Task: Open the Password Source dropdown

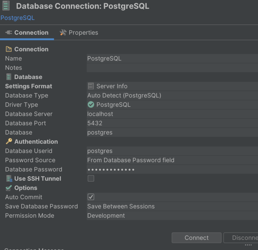Action: click(171, 160)
